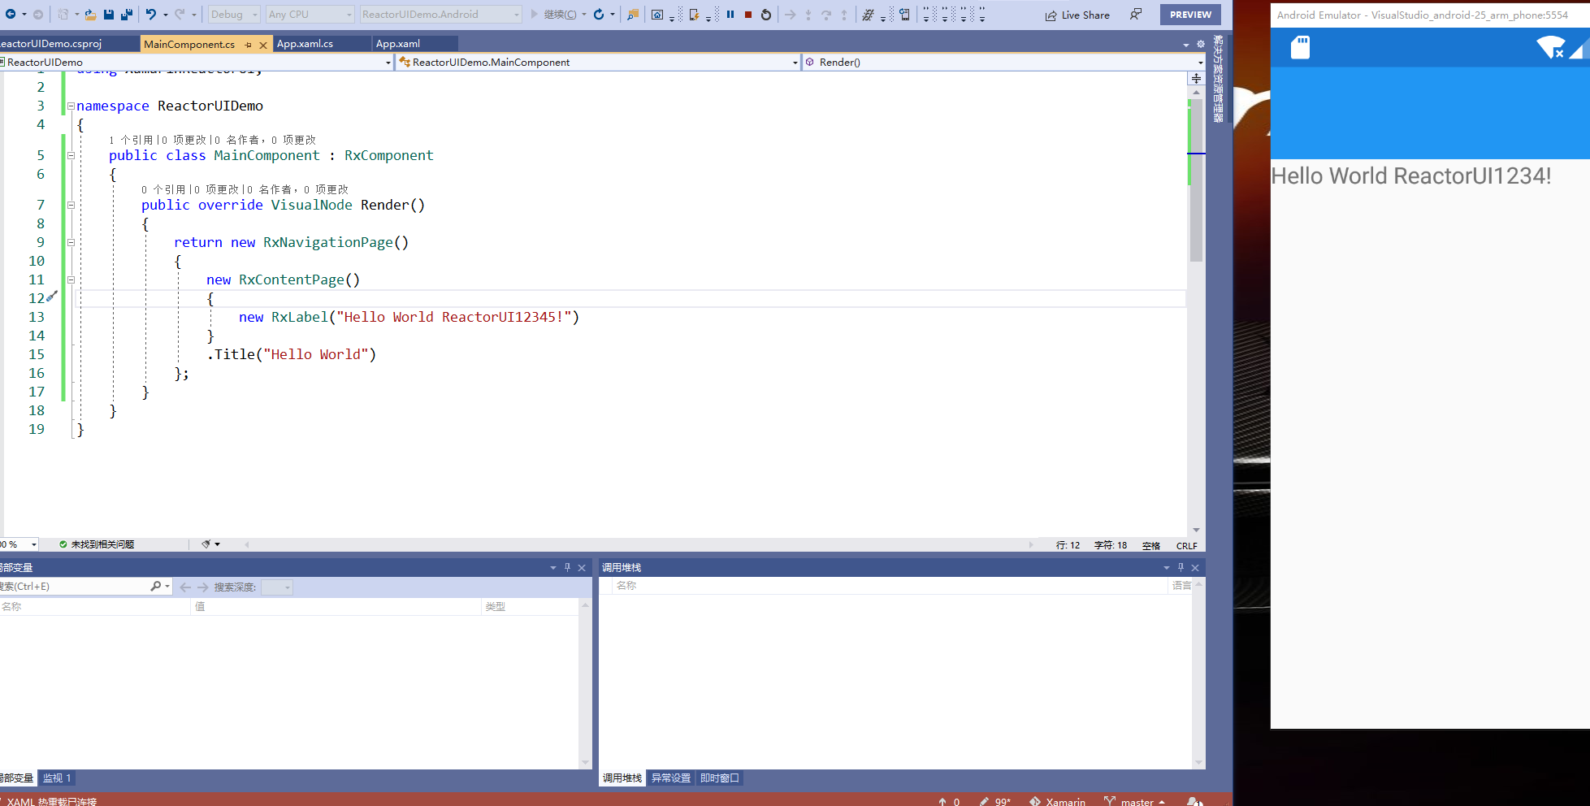Open the Debug configuration dropdown

click(x=233, y=14)
